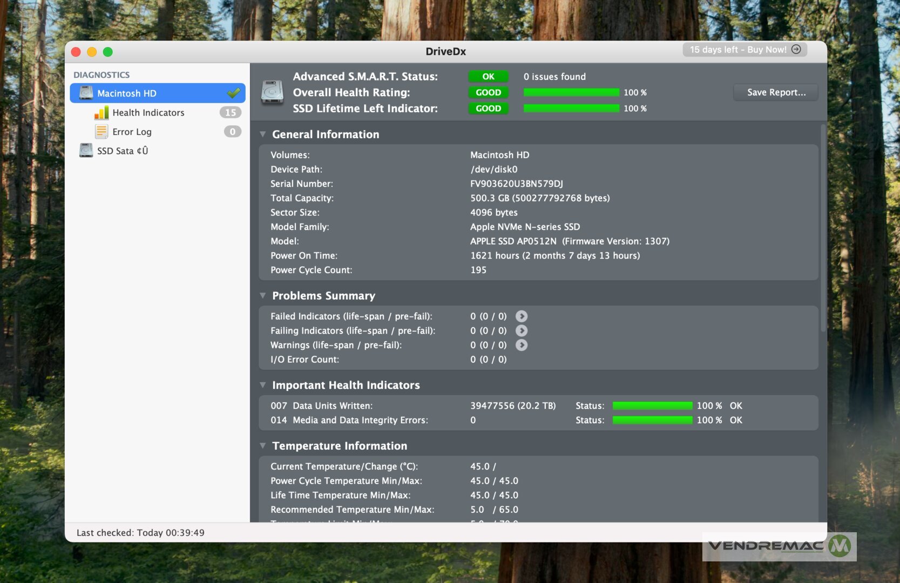Click the Save Report button
900x583 pixels.
[775, 92]
